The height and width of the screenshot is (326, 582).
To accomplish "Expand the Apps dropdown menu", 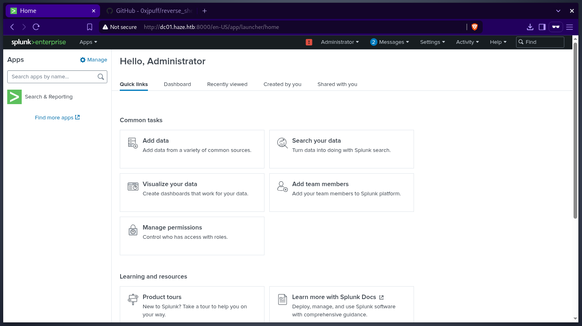I will (x=88, y=42).
